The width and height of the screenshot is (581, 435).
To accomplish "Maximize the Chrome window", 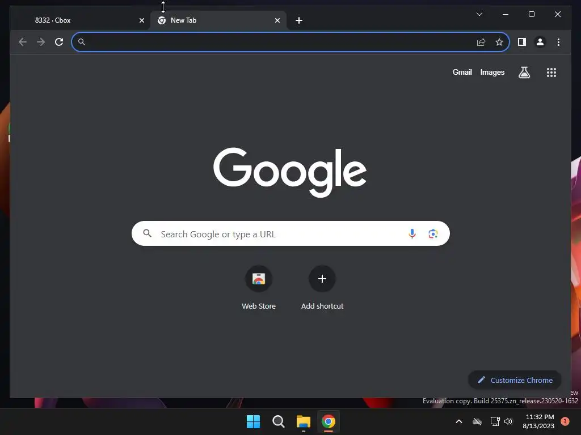I will [x=531, y=14].
